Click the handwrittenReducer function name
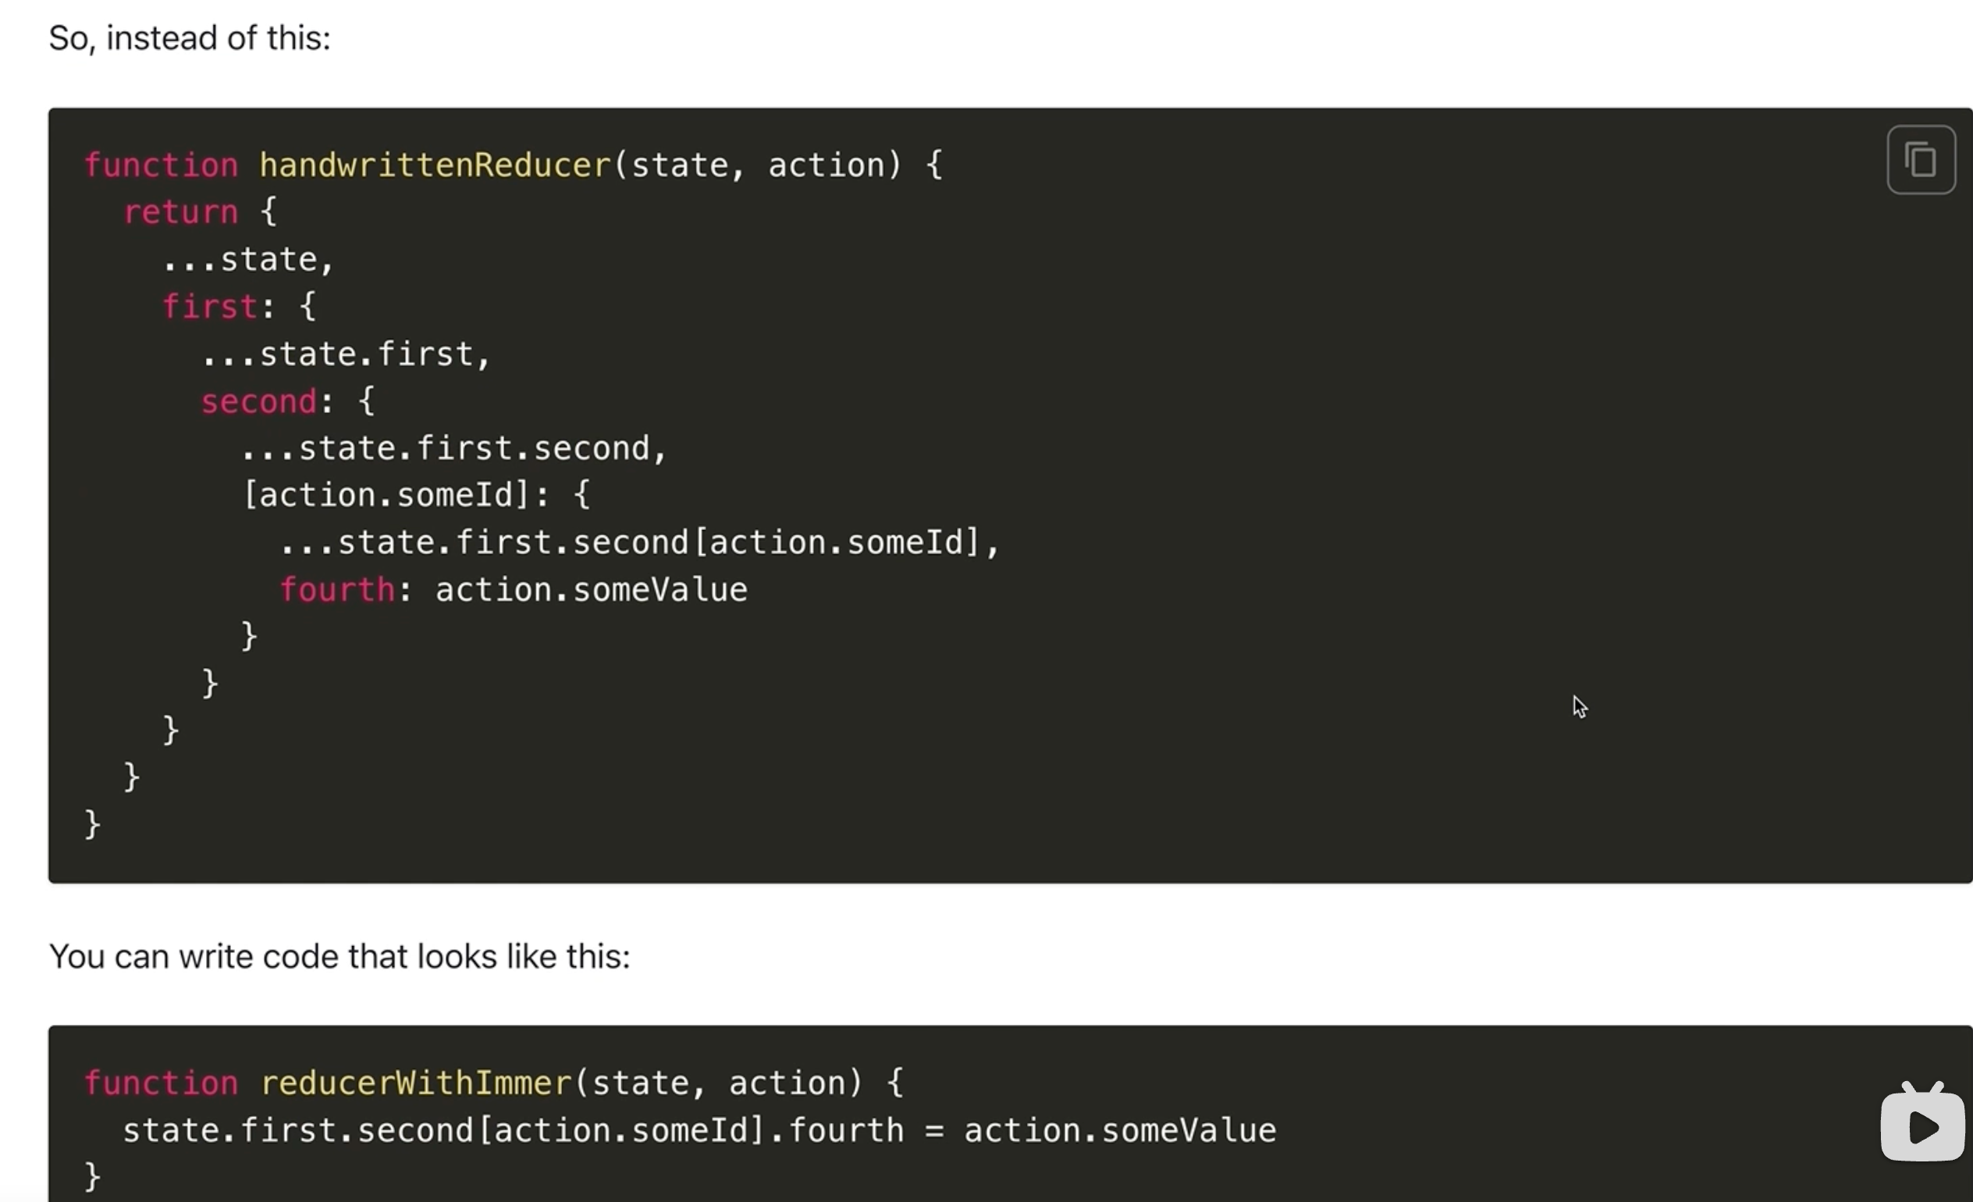The image size is (1973, 1202). coord(435,165)
